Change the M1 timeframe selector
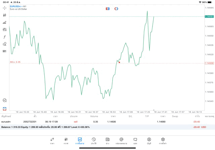Image resolution: width=215 pixels, height=150 pixels. [4, 51]
